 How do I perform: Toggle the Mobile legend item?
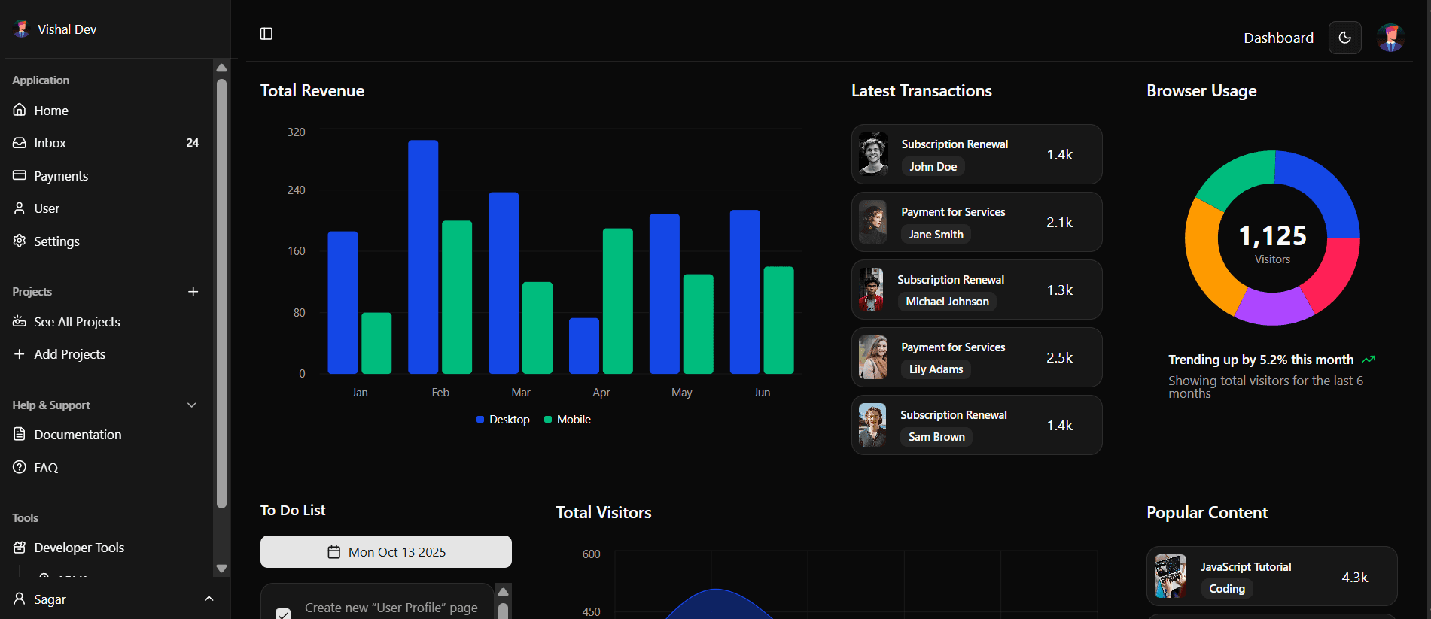point(568,420)
